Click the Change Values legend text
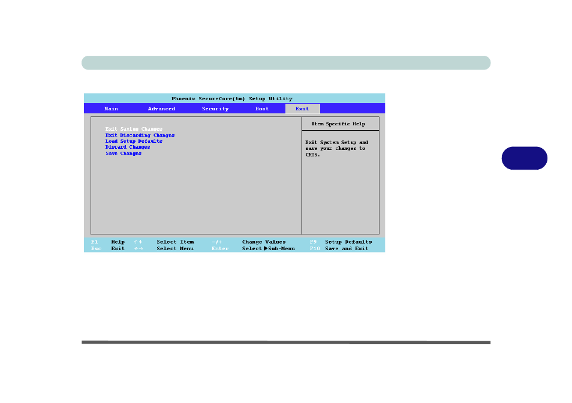This screenshot has height=403, width=572. (x=264, y=242)
